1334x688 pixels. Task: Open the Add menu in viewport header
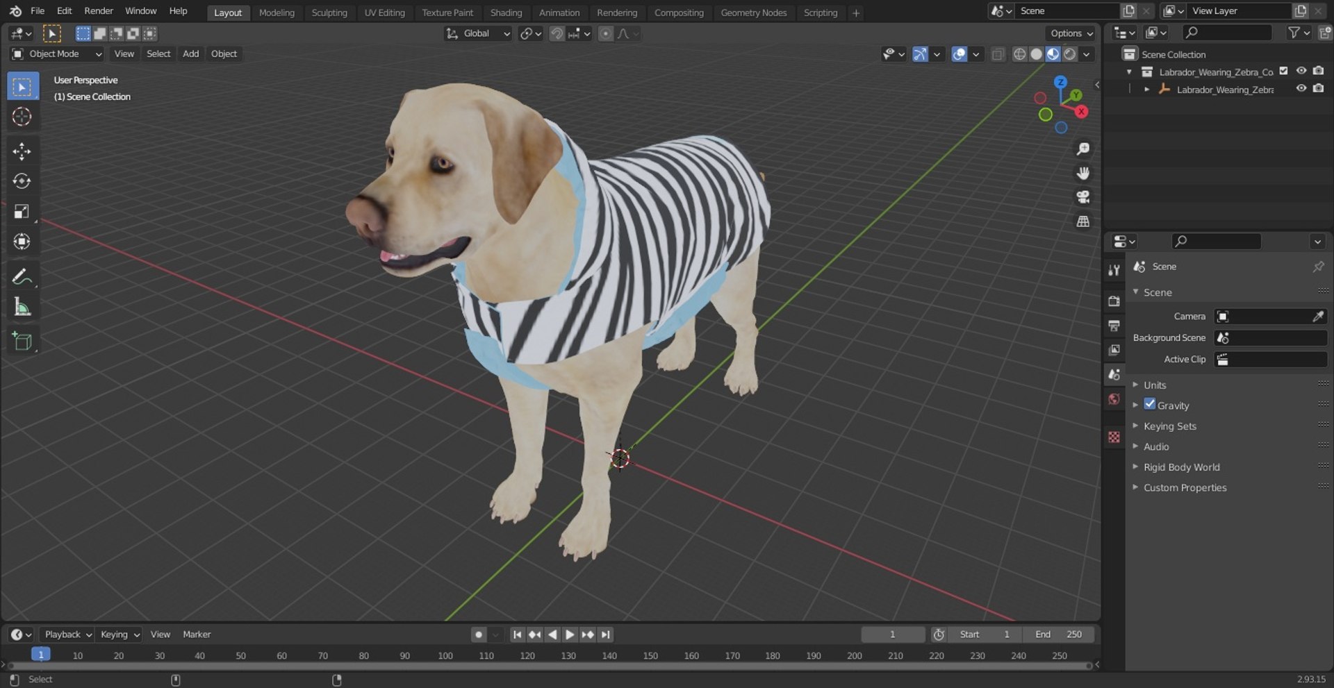(x=190, y=54)
